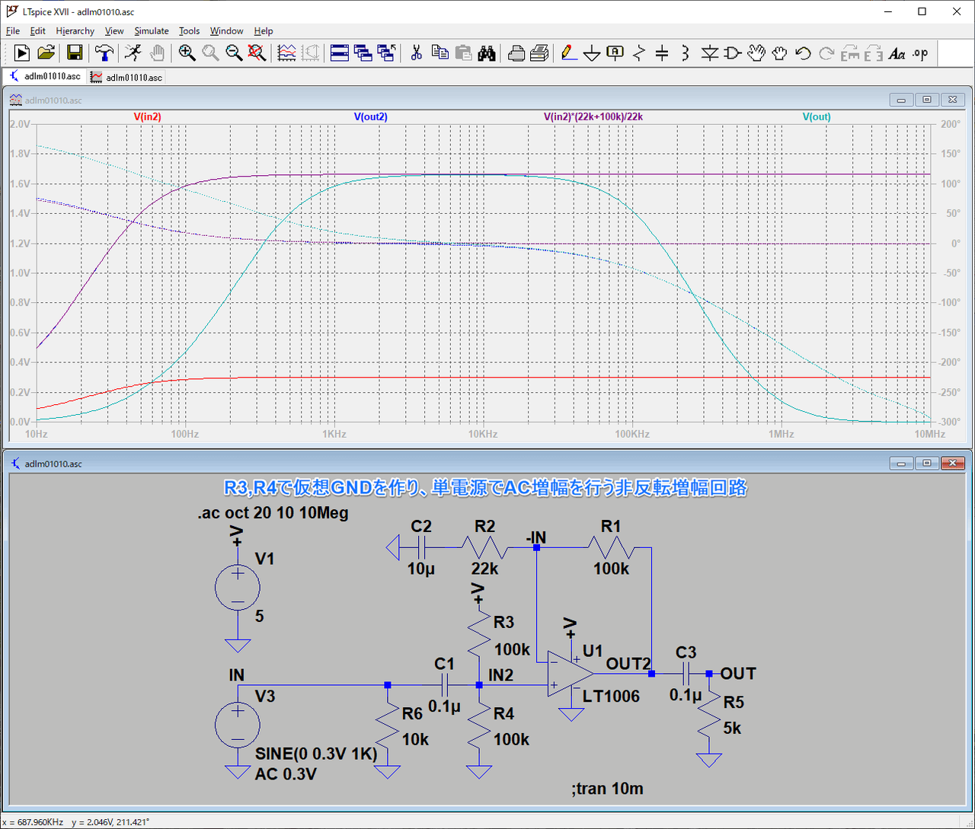Image resolution: width=975 pixels, height=829 pixels.
Task: Expand the Tools menu
Action: pos(189,31)
